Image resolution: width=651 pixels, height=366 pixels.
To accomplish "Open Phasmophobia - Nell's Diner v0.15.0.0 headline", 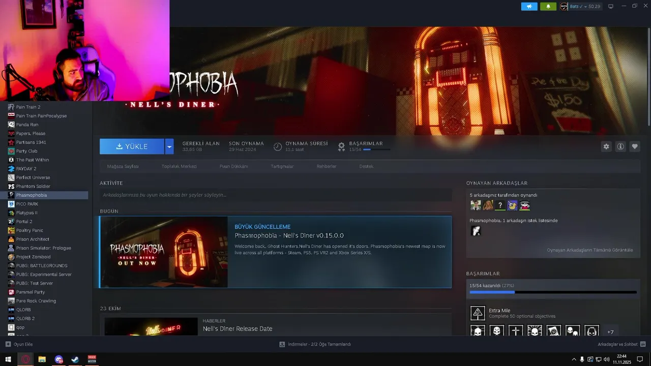I will pyautogui.click(x=289, y=235).
